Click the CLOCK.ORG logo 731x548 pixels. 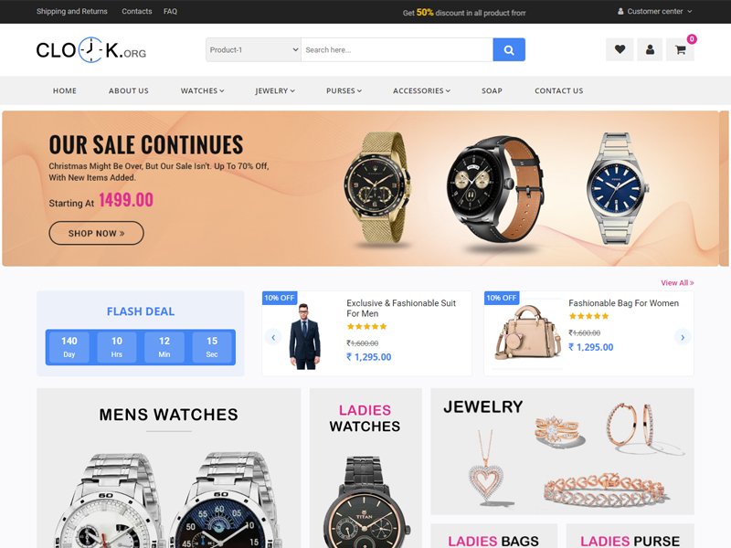point(90,50)
